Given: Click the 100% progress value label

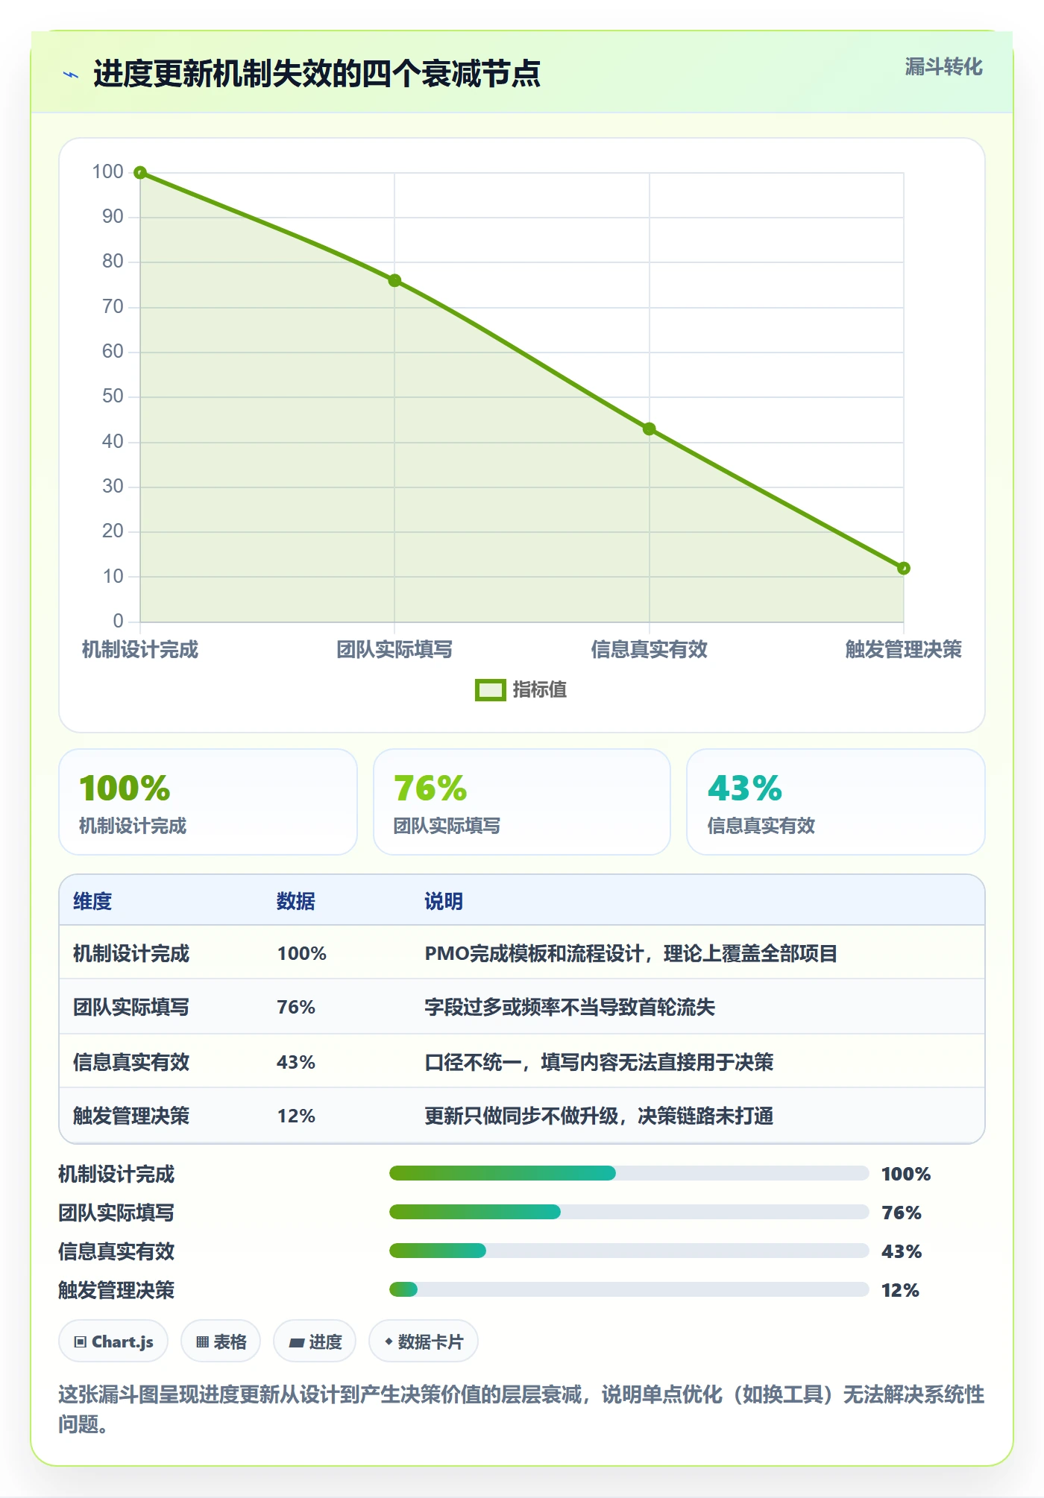Looking at the screenshot, I should (x=906, y=1175).
